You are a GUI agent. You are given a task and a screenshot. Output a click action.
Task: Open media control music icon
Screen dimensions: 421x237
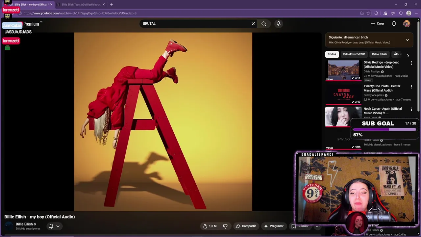(385, 13)
